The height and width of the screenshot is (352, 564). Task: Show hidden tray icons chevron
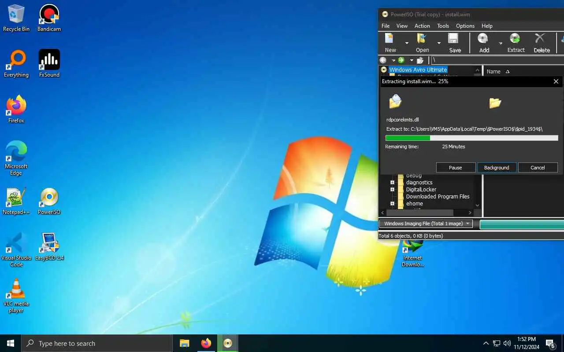click(x=486, y=343)
